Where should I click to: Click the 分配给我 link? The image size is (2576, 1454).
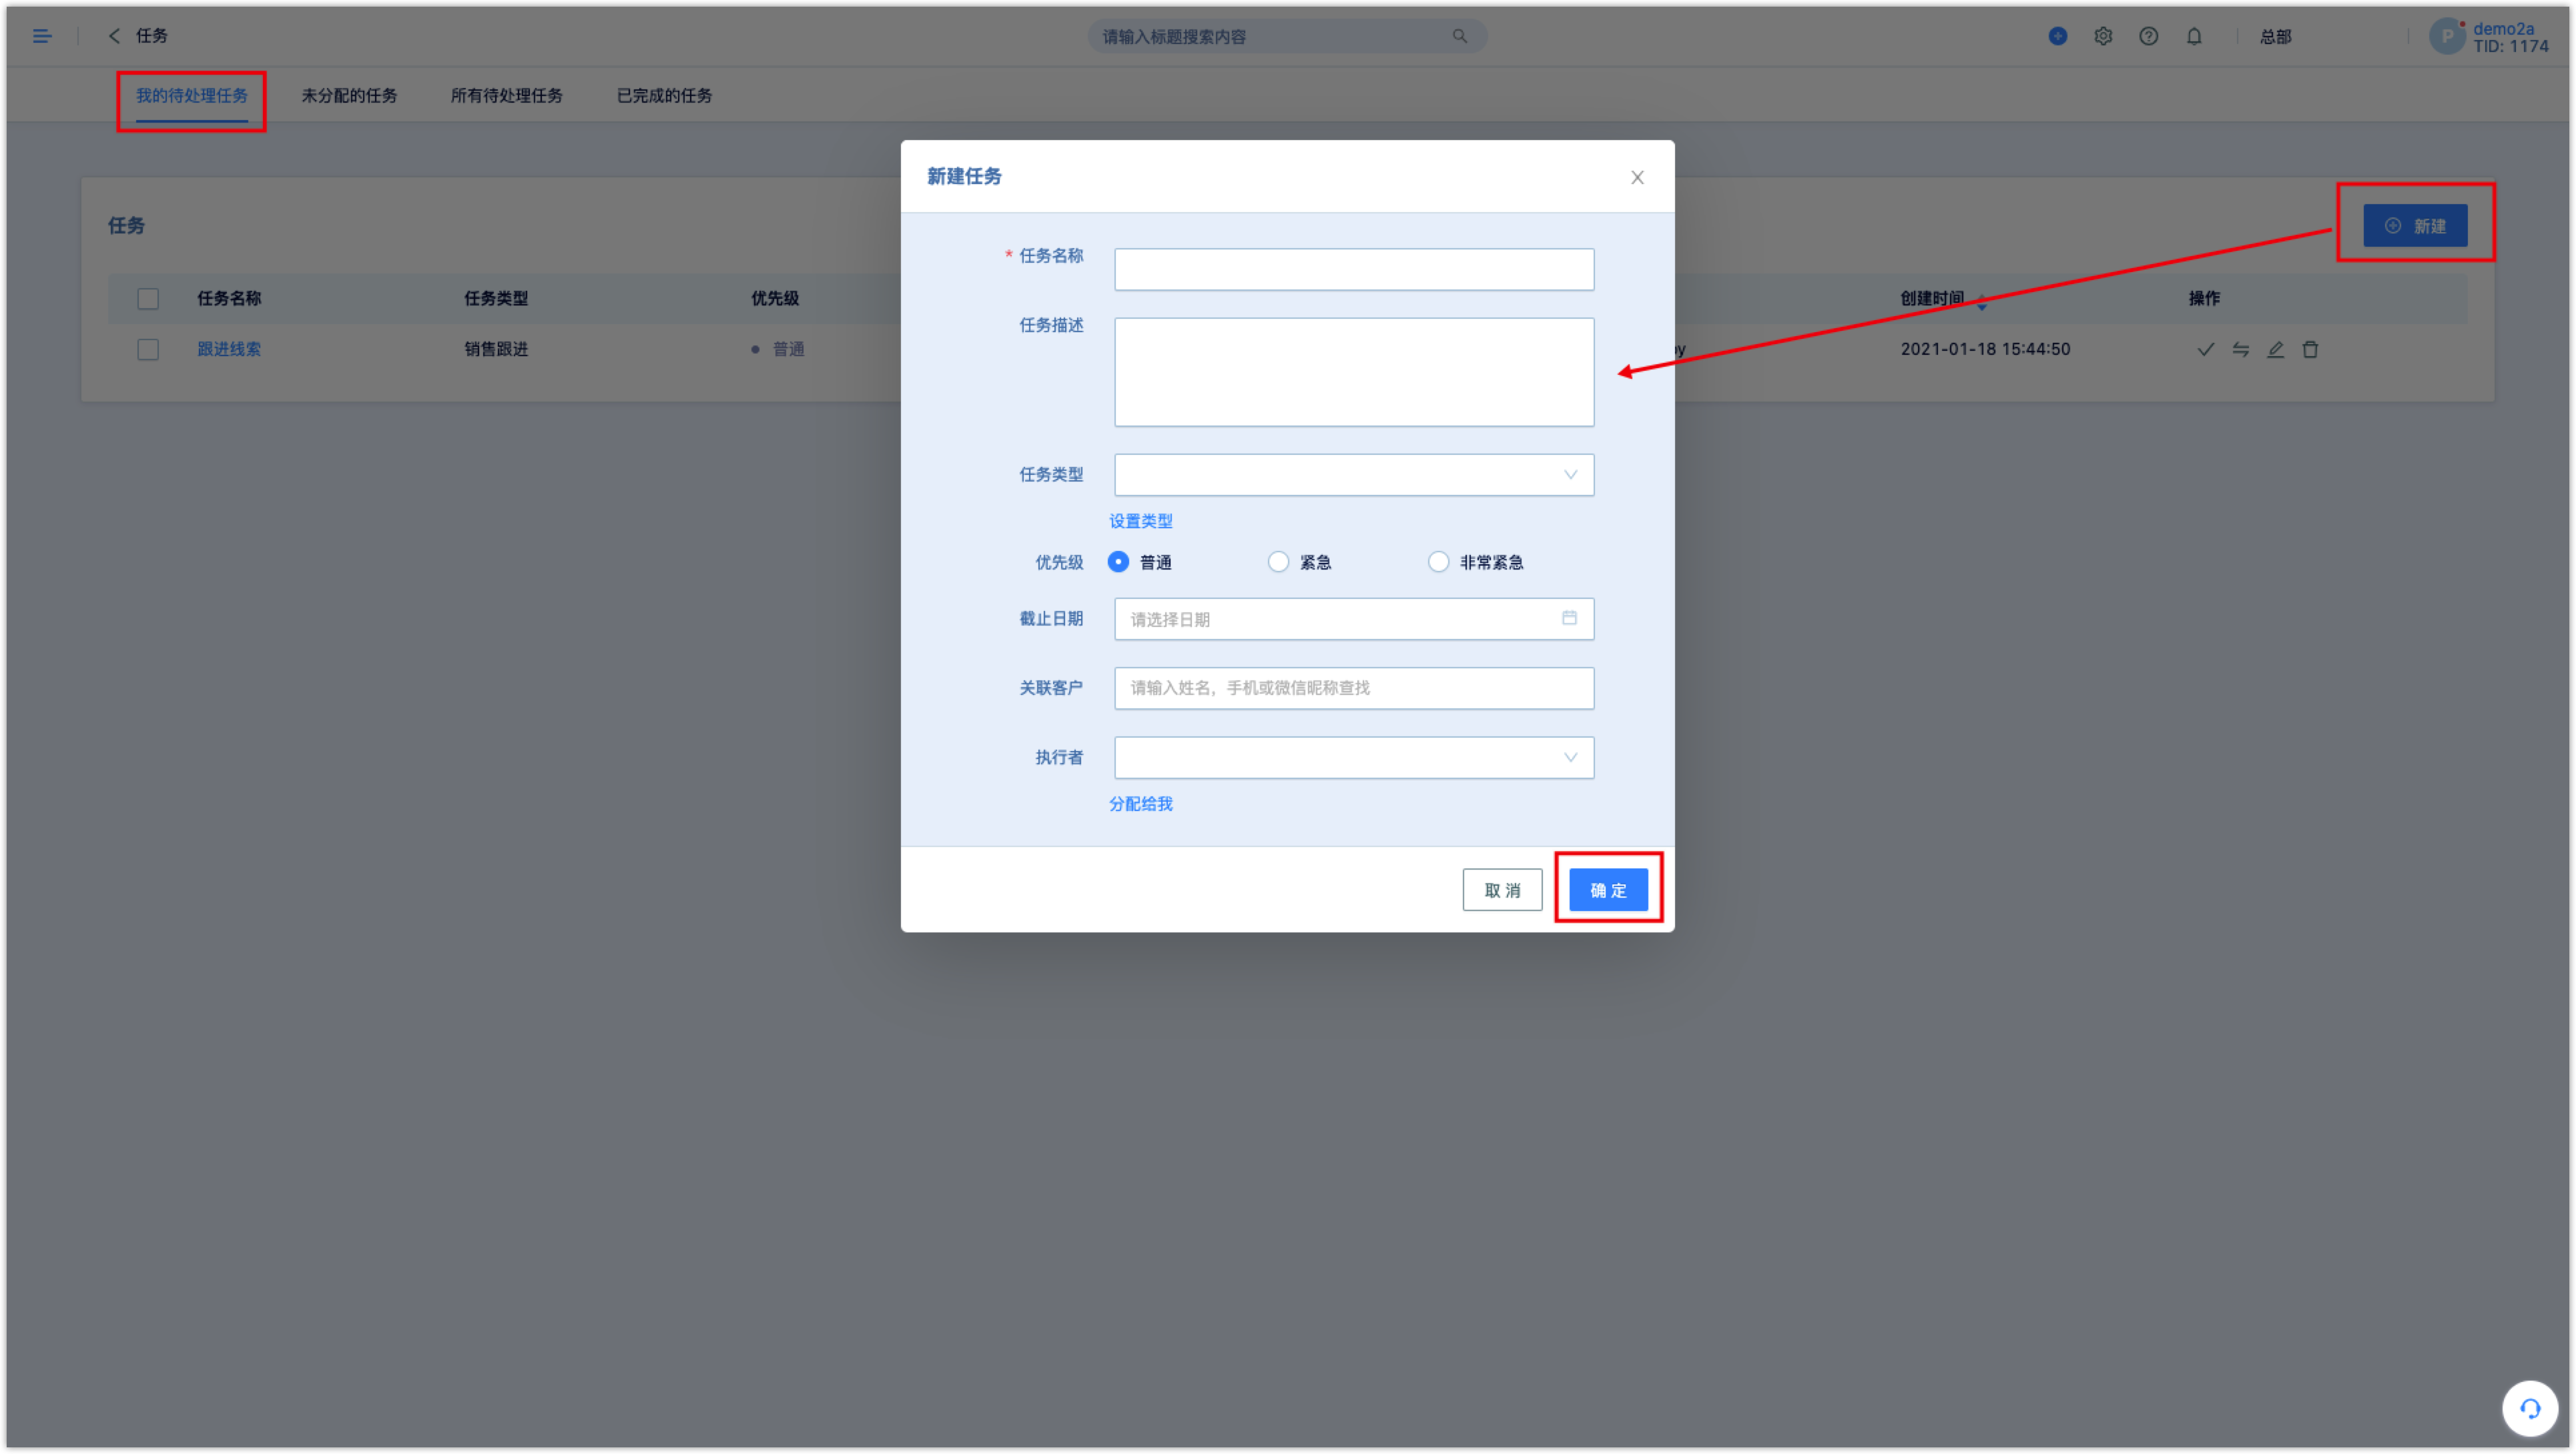(1140, 804)
